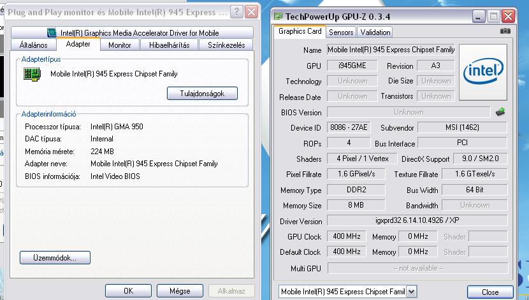
Task: Click the Subvendor field MSI (1462)
Action: (462, 127)
